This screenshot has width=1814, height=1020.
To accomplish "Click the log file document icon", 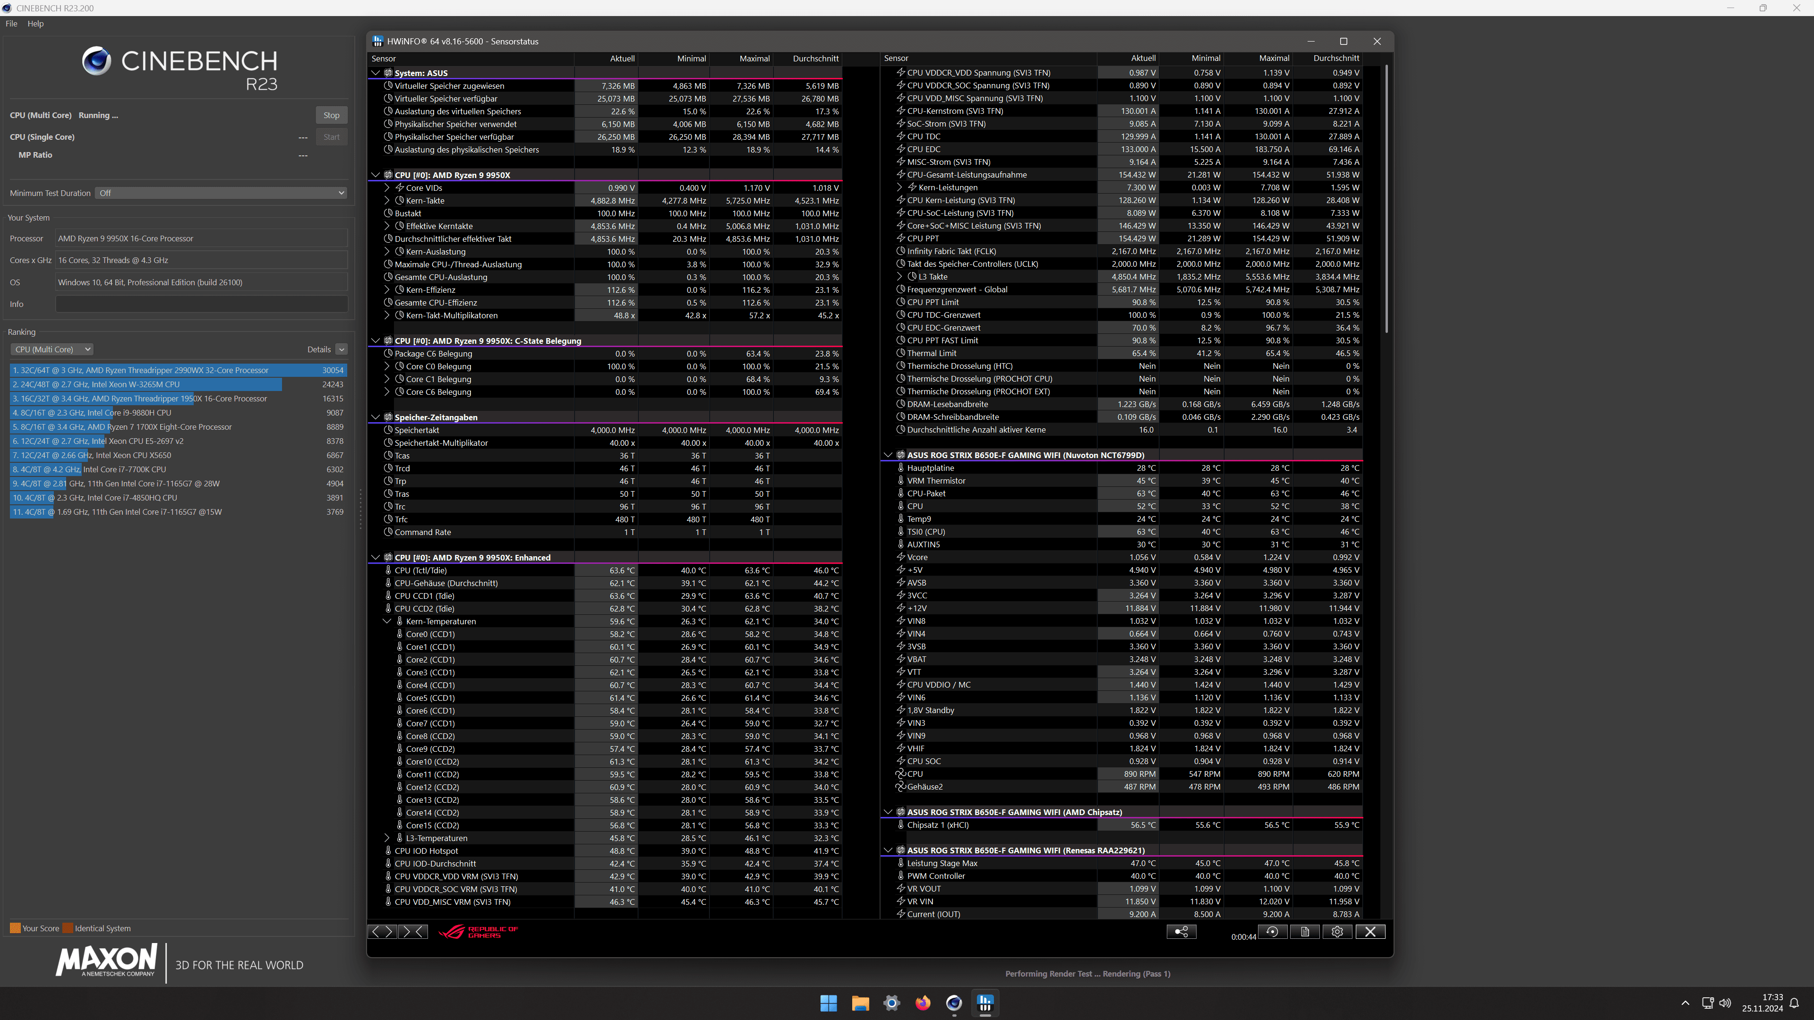I will coord(1304,931).
